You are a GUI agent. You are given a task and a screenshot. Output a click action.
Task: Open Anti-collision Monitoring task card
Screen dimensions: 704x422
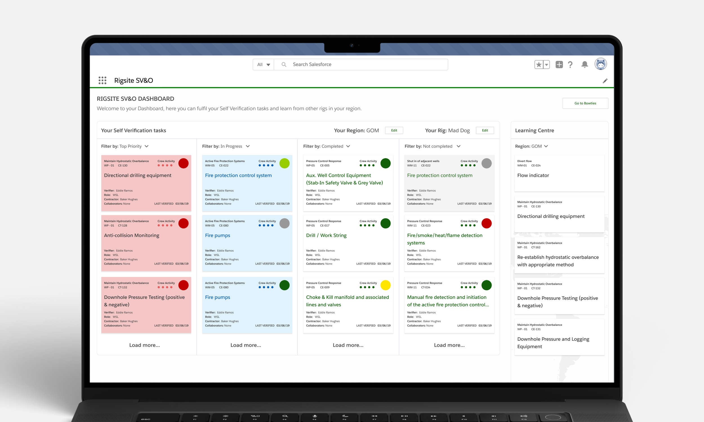[146, 243]
